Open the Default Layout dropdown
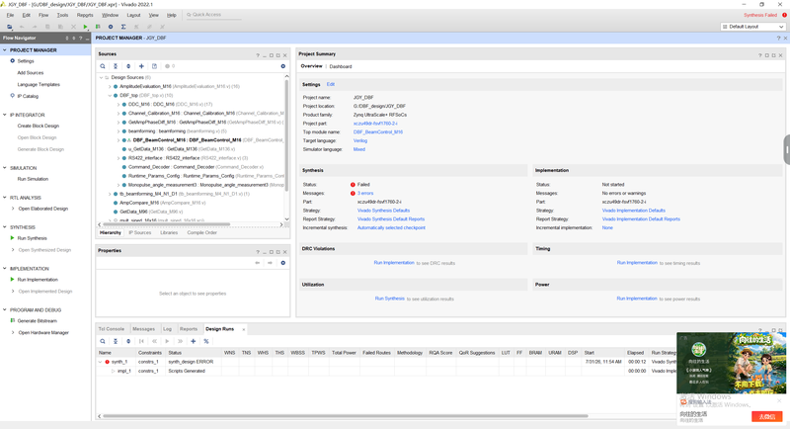 pos(752,27)
